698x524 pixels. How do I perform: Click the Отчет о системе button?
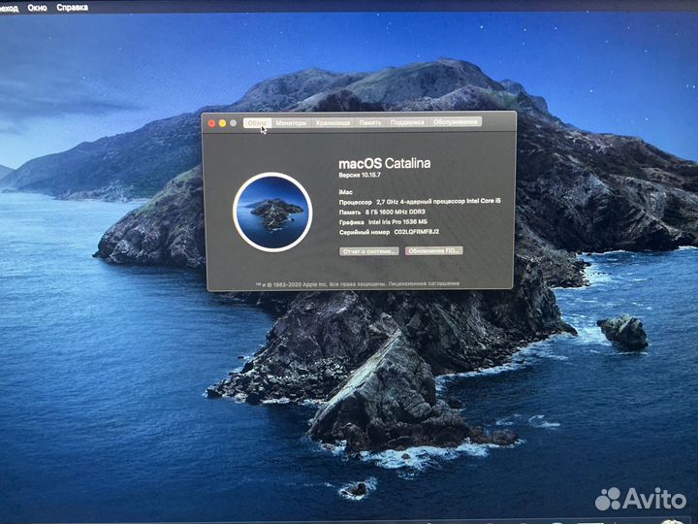point(369,251)
